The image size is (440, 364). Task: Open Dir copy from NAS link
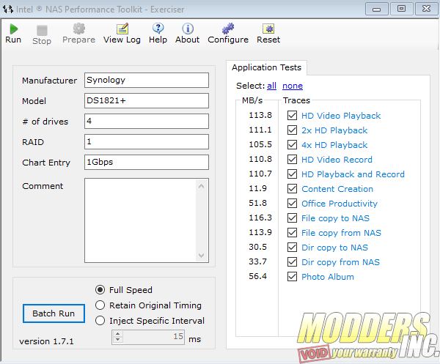340,262
